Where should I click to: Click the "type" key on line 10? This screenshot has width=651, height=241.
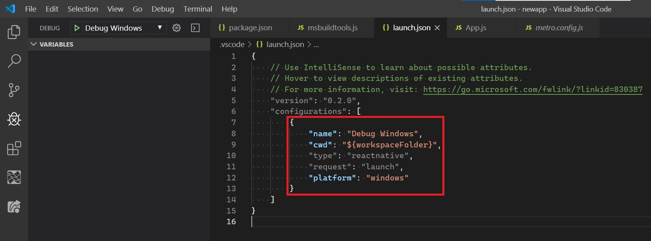click(x=323, y=155)
